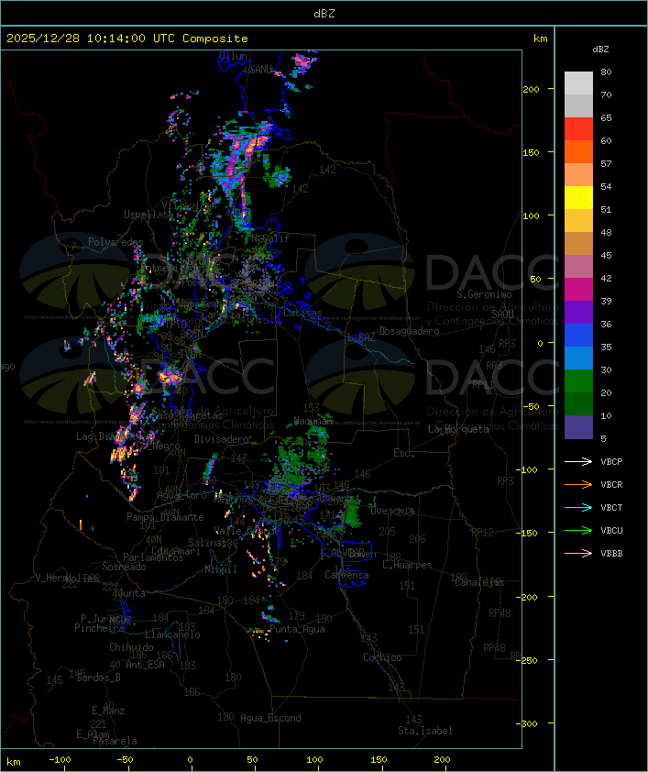Click the Cochico map label
The image size is (648, 772).
click(x=382, y=657)
